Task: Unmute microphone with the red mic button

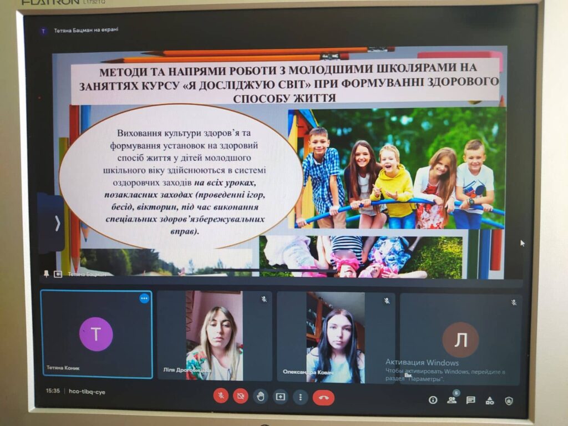Action: click(x=221, y=395)
